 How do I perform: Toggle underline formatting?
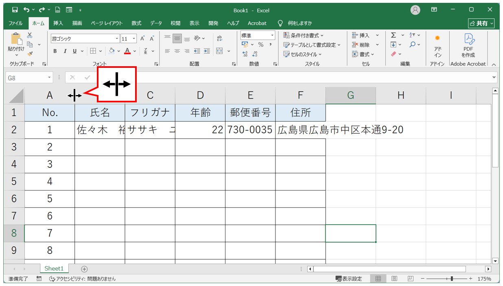click(x=74, y=51)
